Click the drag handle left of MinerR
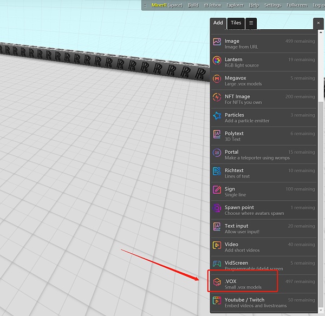 (145, 5)
